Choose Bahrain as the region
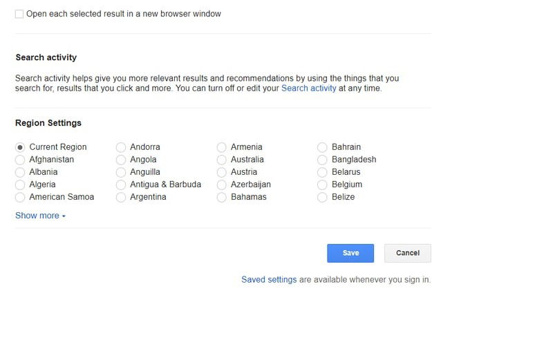 pyautogui.click(x=323, y=147)
